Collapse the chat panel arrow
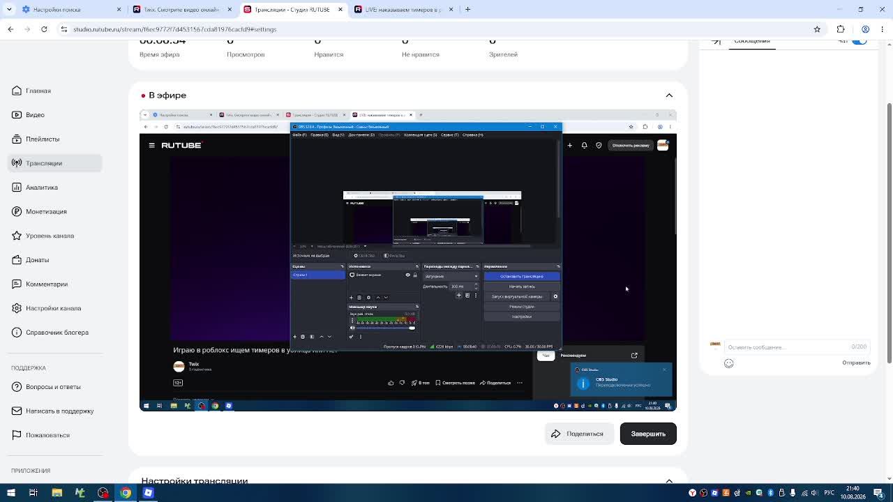This screenshot has width=893, height=502. tap(716, 41)
